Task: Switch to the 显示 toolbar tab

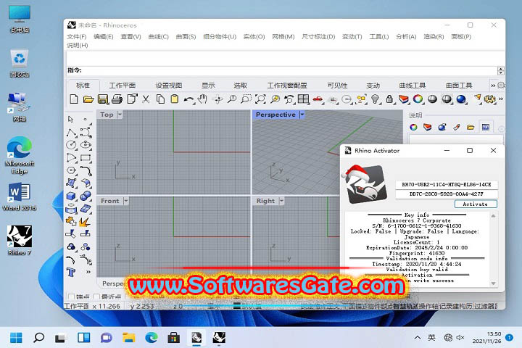Action: pos(208,86)
